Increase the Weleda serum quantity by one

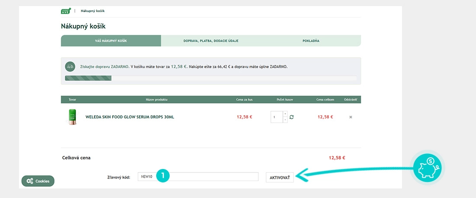[x=285, y=114]
